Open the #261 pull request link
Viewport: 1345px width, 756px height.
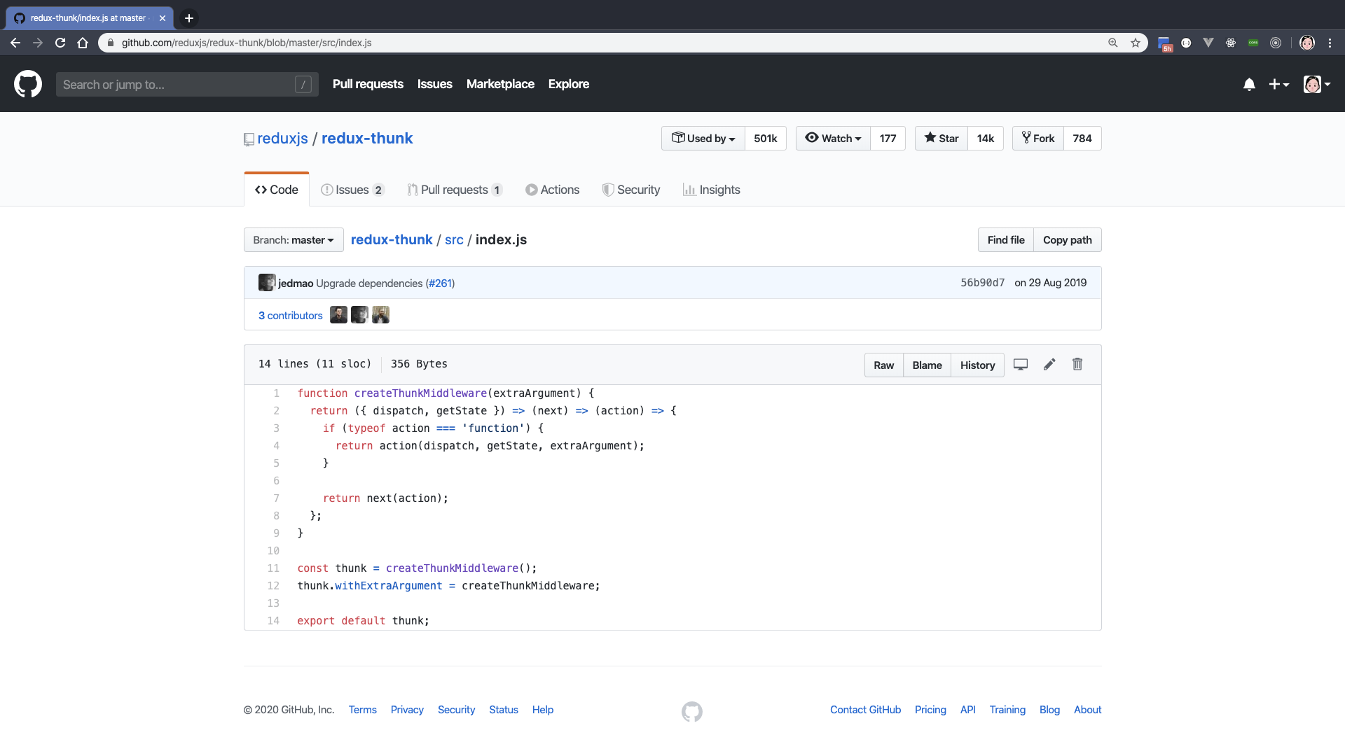pyautogui.click(x=441, y=283)
